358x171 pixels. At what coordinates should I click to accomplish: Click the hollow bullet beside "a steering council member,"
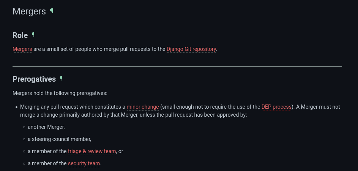click(24, 139)
